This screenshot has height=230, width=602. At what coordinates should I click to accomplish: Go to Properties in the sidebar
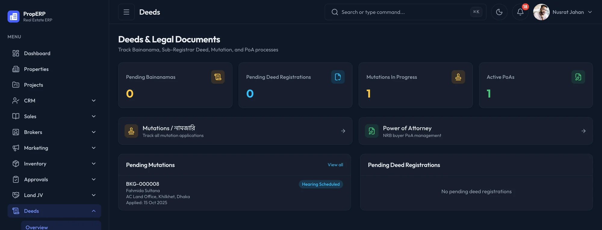click(54, 69)
